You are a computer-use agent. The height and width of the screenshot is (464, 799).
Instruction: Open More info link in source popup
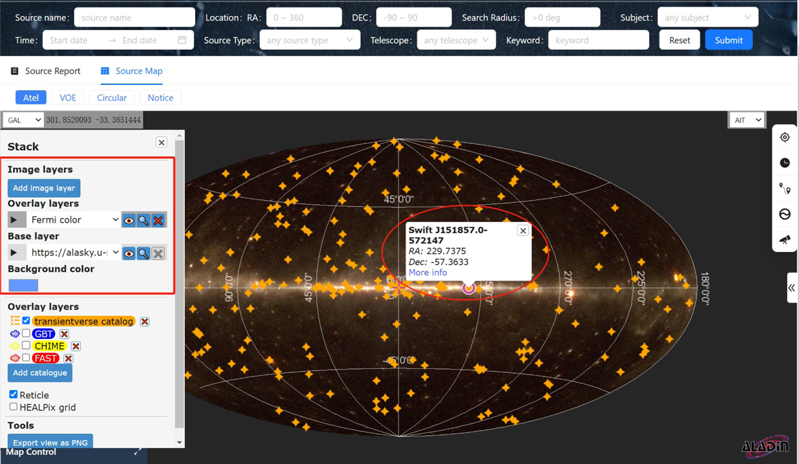[x=427, y=273]
